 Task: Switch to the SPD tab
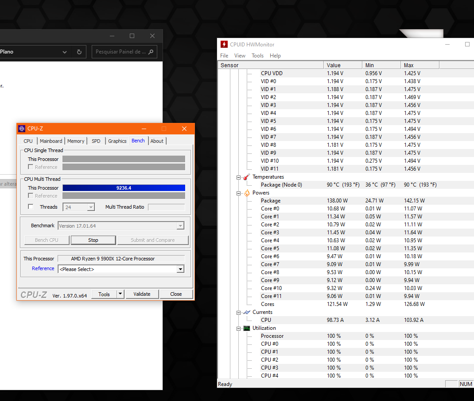(96, 141)
